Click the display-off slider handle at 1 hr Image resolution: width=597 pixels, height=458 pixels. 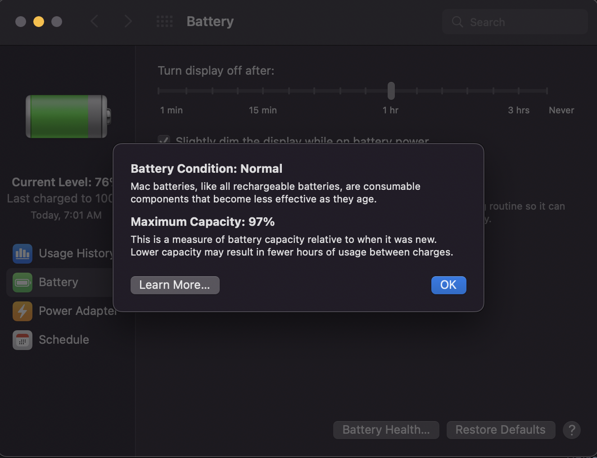point(391,91)
